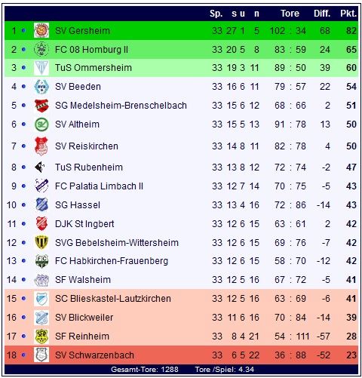
Task: Click SV Schwarzenbach team name
Action: tap(94, 355)
